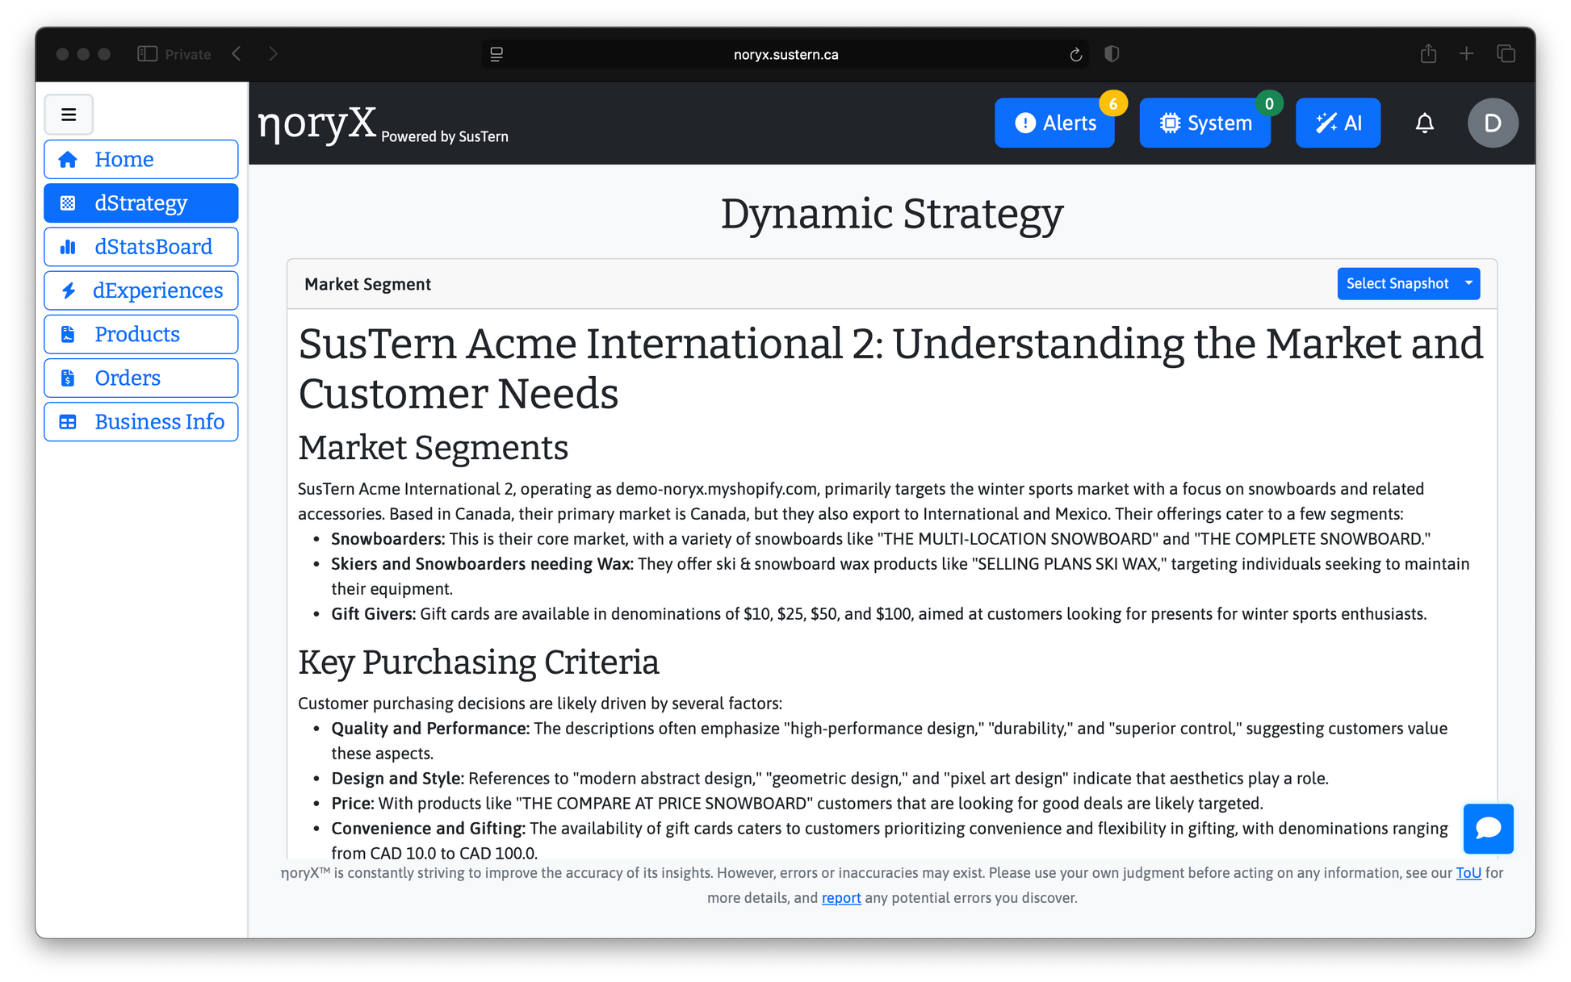Launch the AI assistant button
This screenshot has height=982, width=1571.
pyautogui.click(x=1338, y=123)
